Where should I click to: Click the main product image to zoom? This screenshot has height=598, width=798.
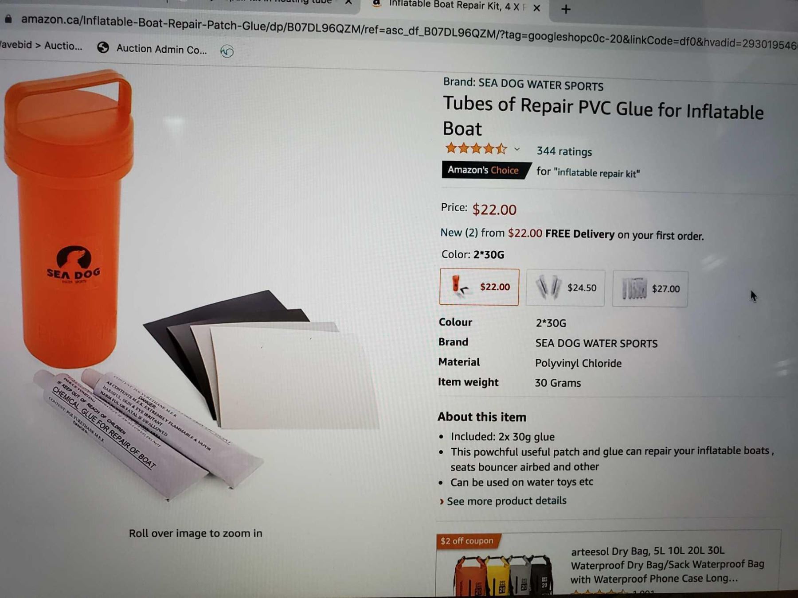pos(191,288)
